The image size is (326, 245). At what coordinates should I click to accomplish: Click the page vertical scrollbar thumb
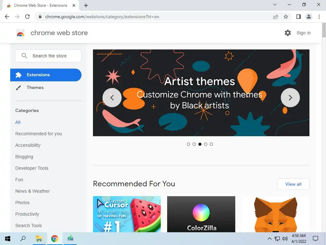324,30
